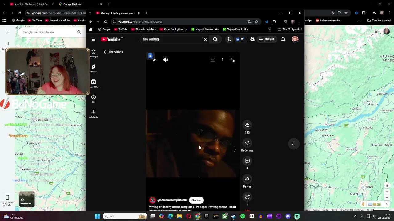Open the 'Simpath - YouTube' bookmark
Screen dimensions: 394x221
144,29
